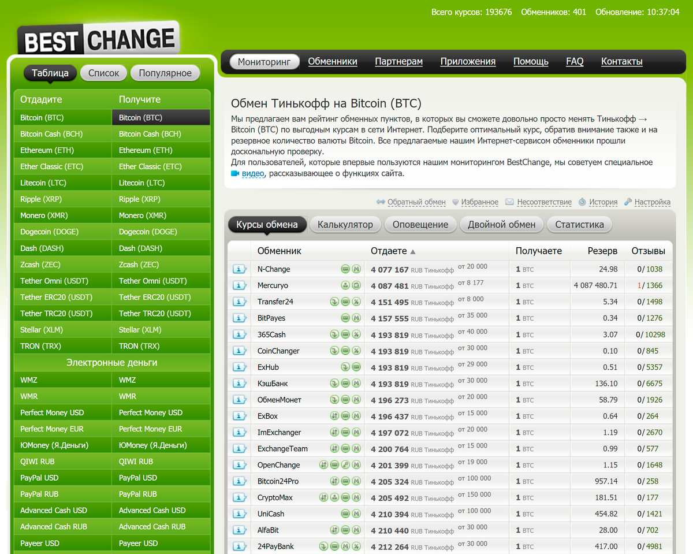This screenshot has height=554, width=693.
Task: Click the wrench icon for Настройка
Action: pos(628,202)
